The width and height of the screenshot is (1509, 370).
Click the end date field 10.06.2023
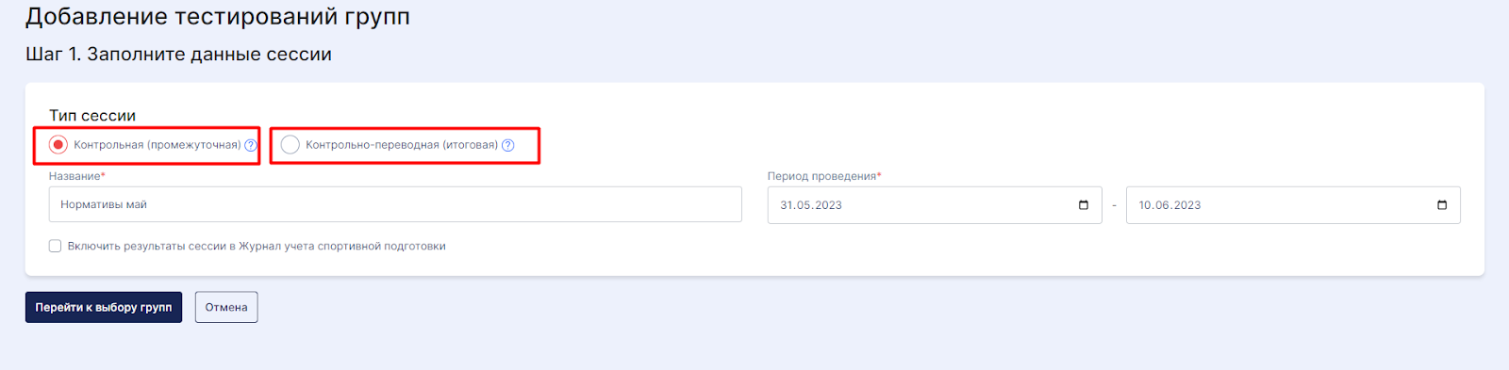pyautogui.click(x=1293, y=205)
